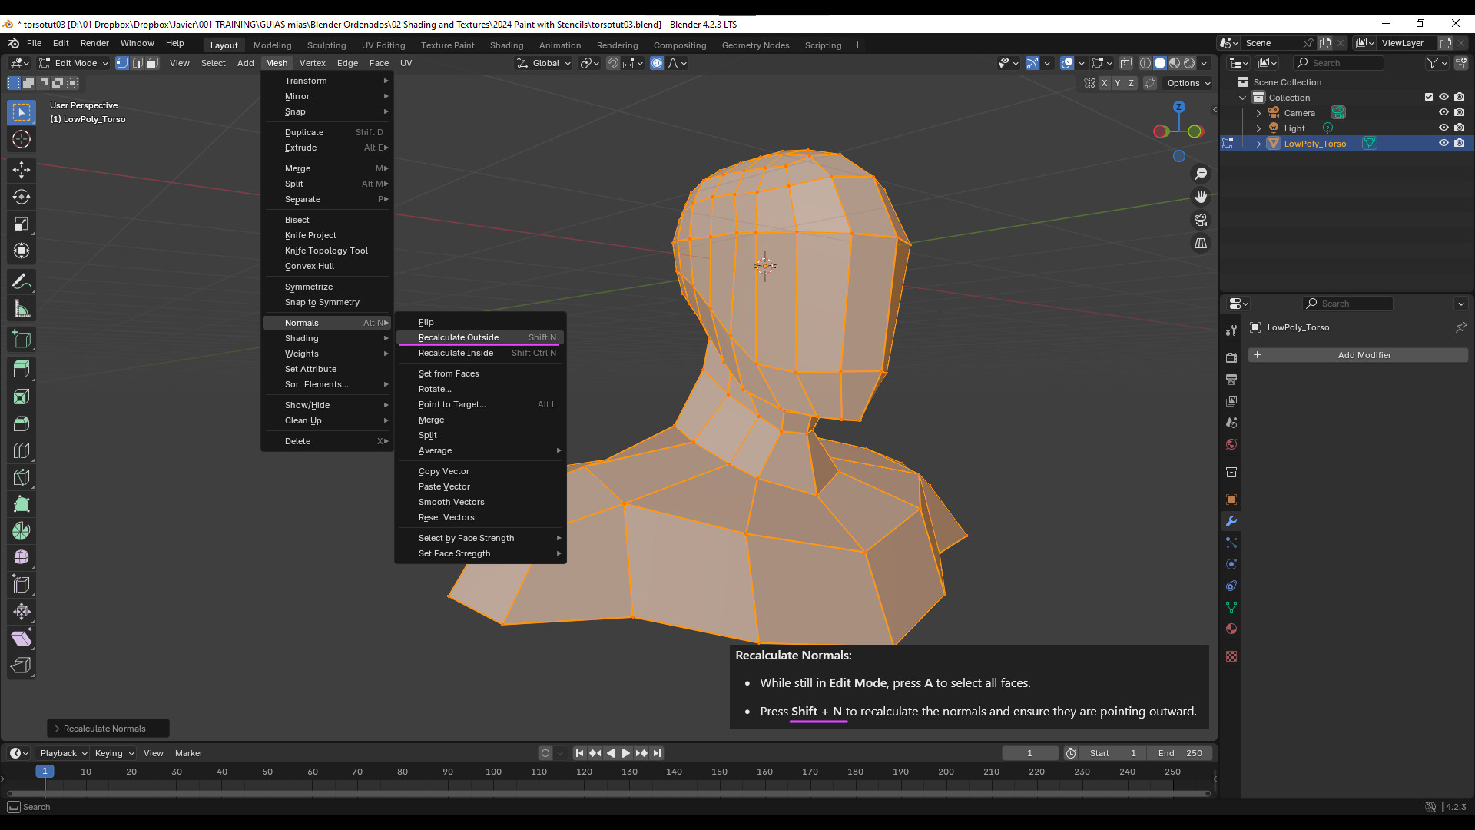
Task: Select the Annotate tool
Action: pos(22,282)
